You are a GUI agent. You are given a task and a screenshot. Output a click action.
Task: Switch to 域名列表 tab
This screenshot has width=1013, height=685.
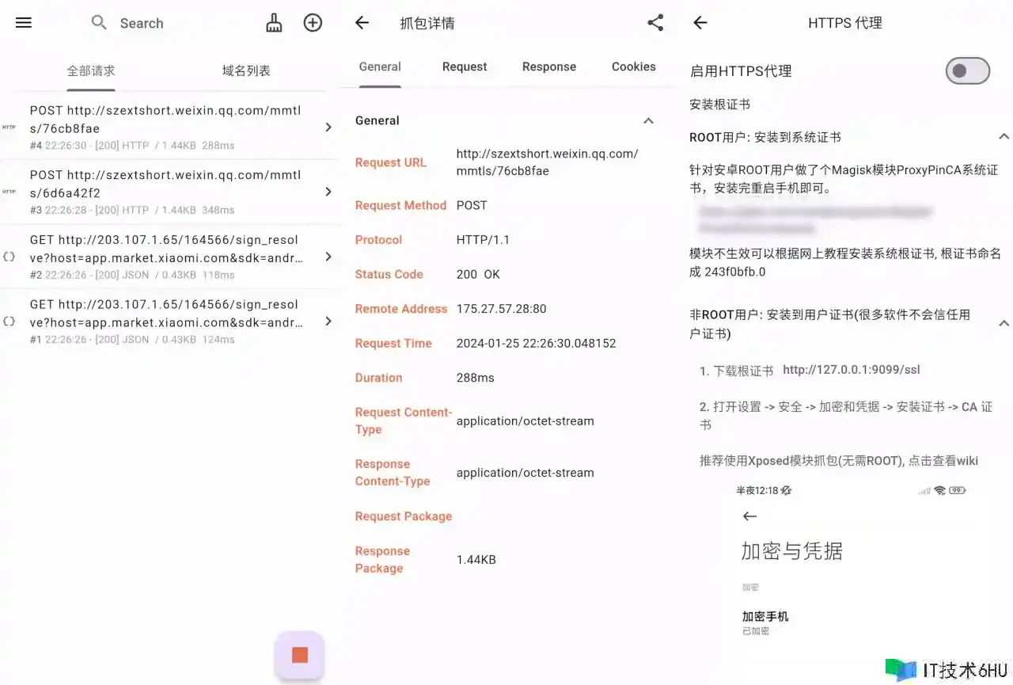click(246, 70)
